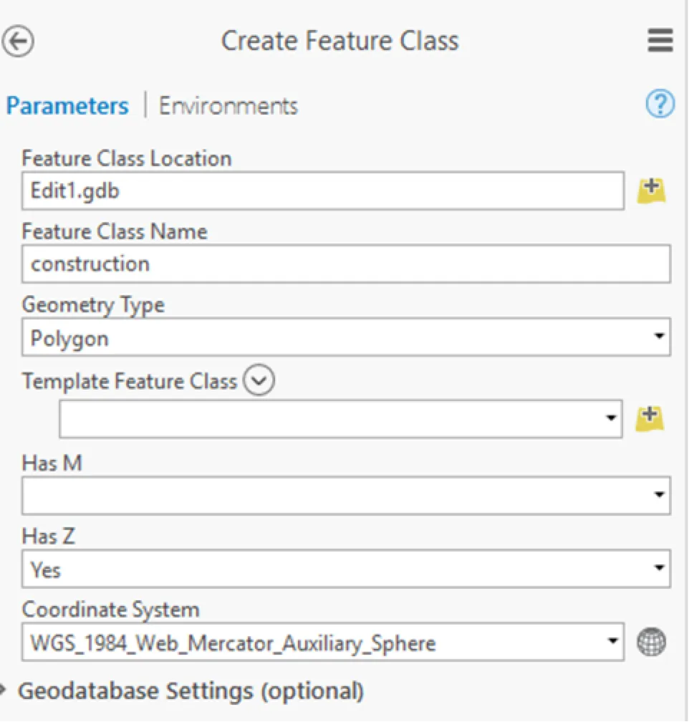The height and width of the screenshot is (722, 689).
Task: Click the browse icon next to Feature Class Location
Action: point(650,189)
